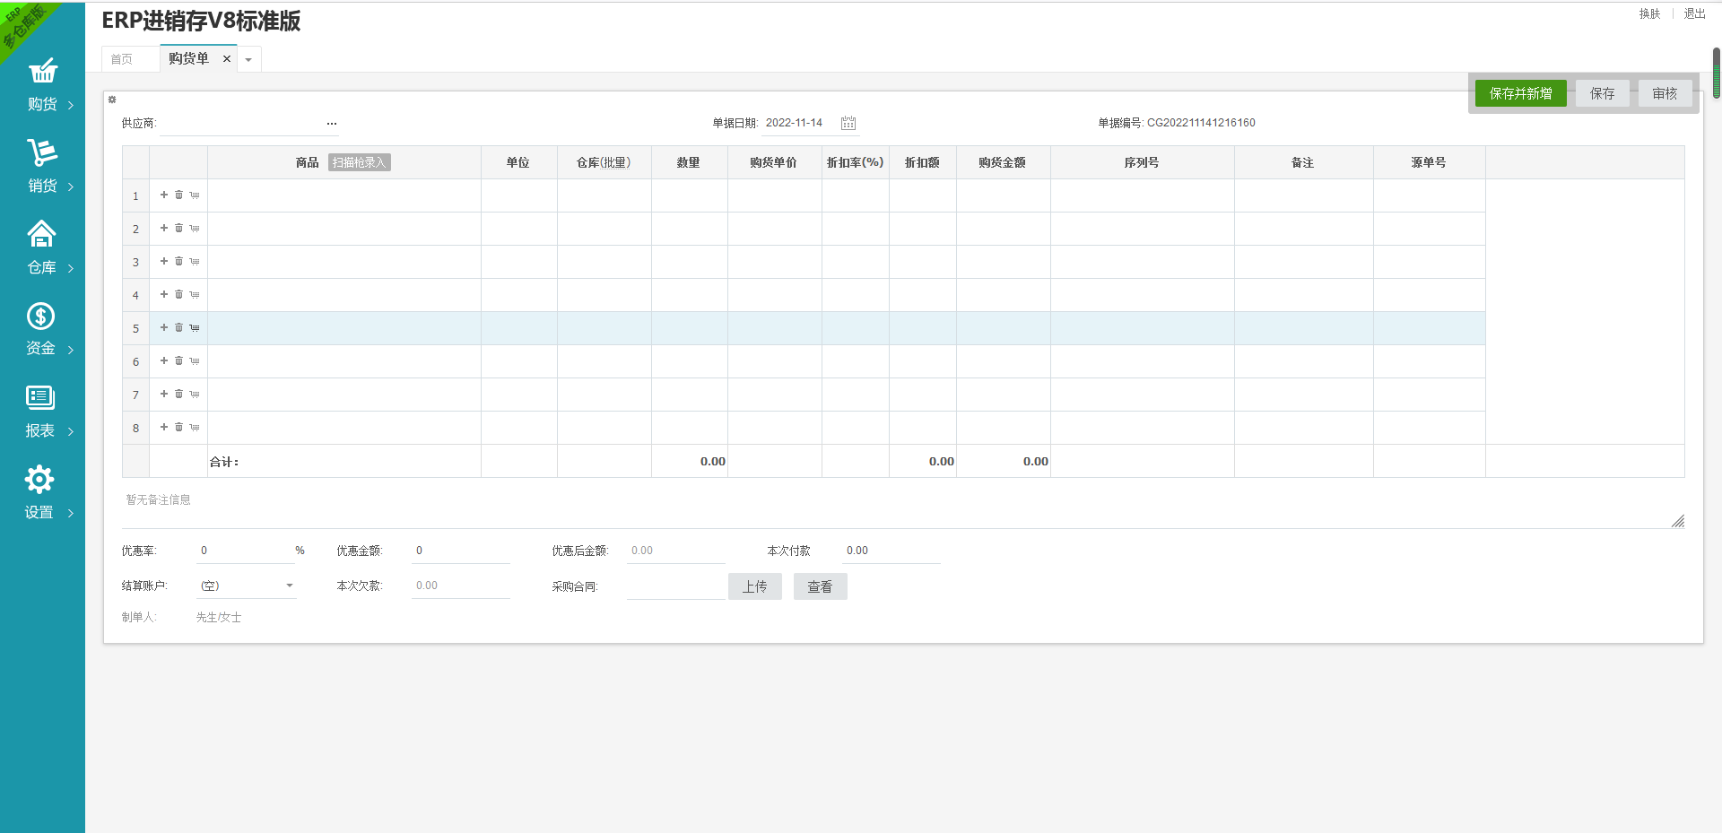1722x833 pixels.
Task: Click the 仓库 warehouse house icon
Action: (x=41, y=234)
